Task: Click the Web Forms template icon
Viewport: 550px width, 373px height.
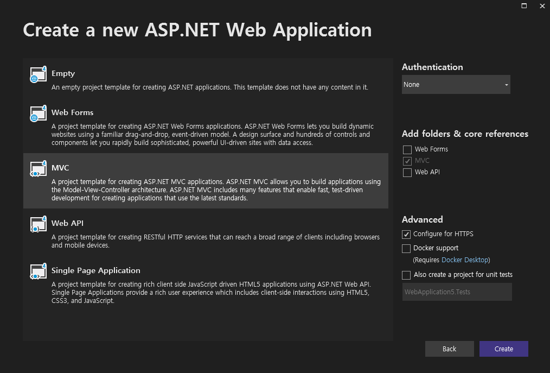Action: [x=38, y=113]
